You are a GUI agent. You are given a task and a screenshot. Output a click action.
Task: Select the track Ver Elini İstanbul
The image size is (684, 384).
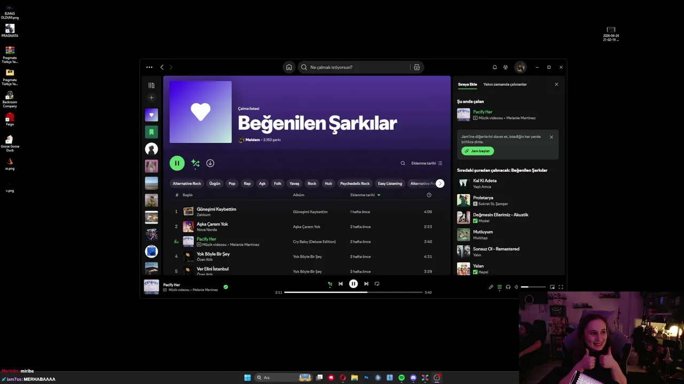click(x=213, y=269)
